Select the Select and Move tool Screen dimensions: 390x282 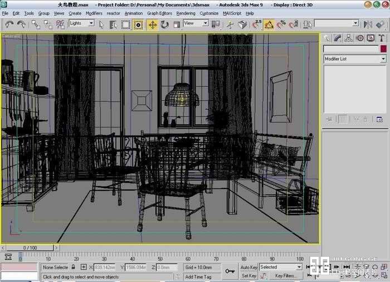[152, 25]
